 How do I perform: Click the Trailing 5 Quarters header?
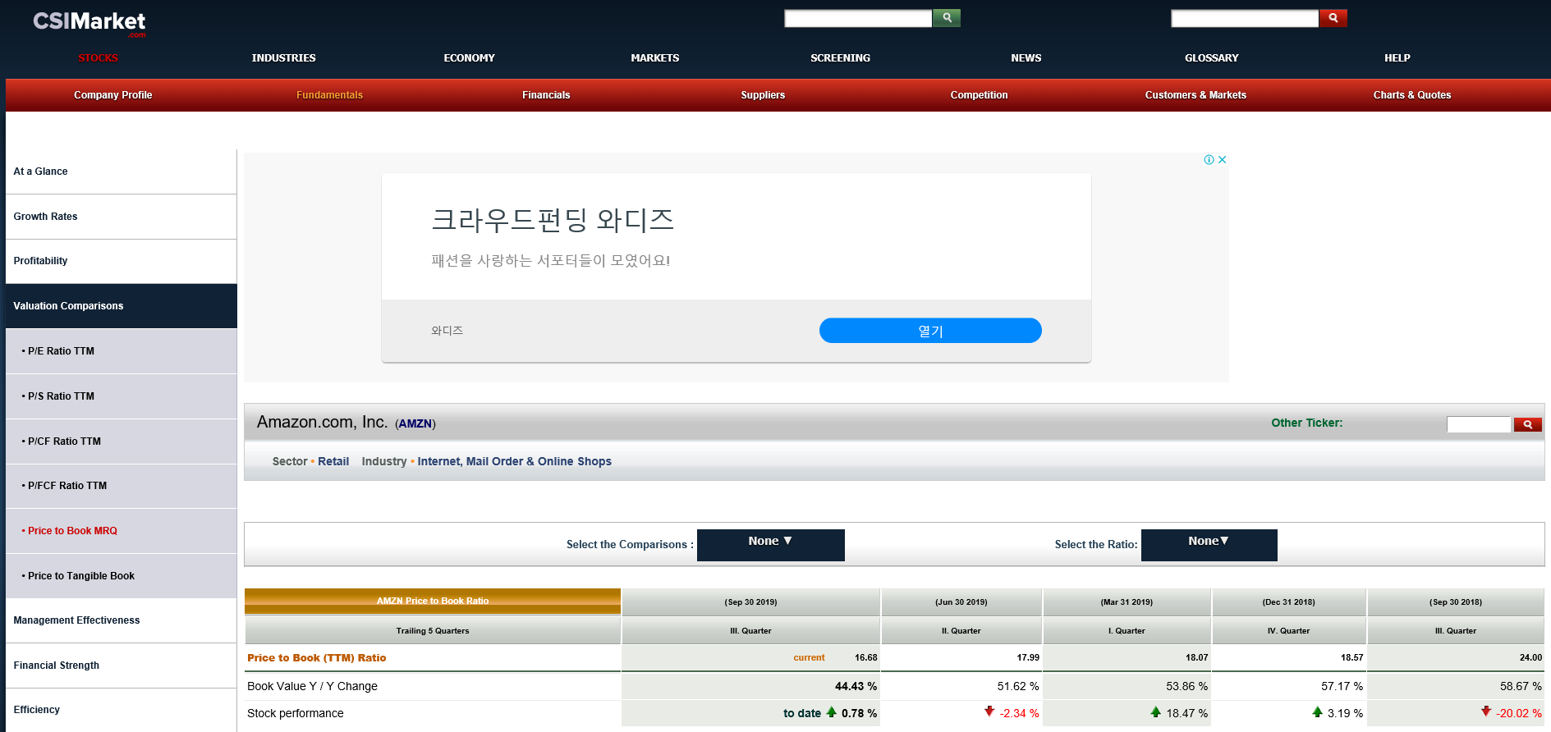point(433,631)
